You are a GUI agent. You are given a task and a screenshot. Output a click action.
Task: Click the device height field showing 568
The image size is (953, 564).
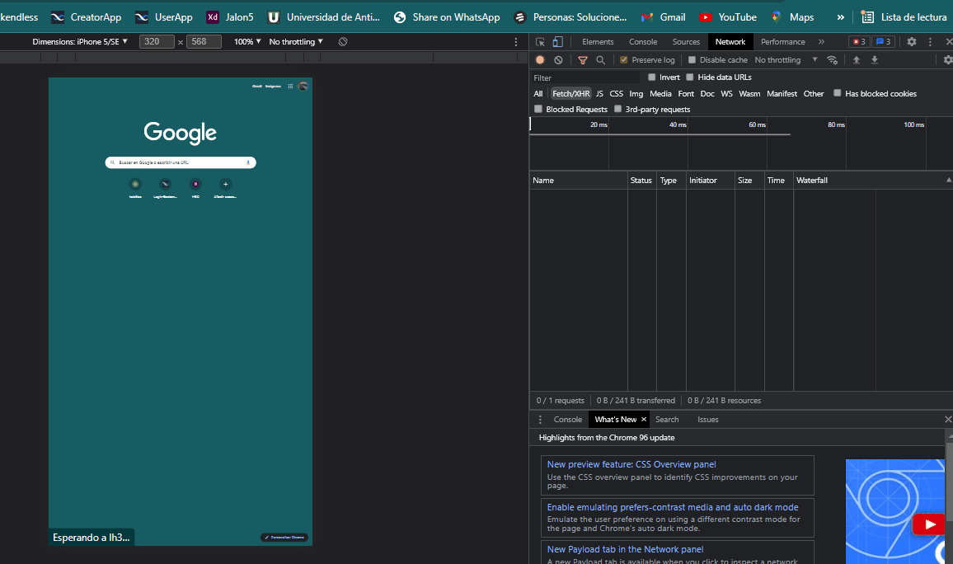tap(204, 42)
